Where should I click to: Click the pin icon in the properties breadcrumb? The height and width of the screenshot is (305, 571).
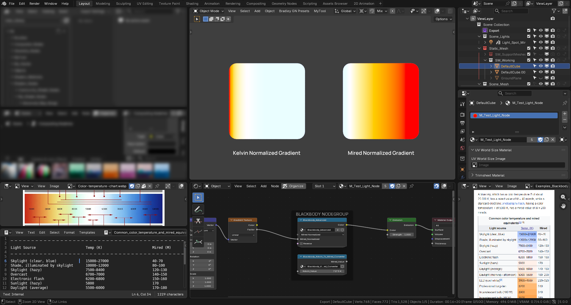[x=565, y=103]
